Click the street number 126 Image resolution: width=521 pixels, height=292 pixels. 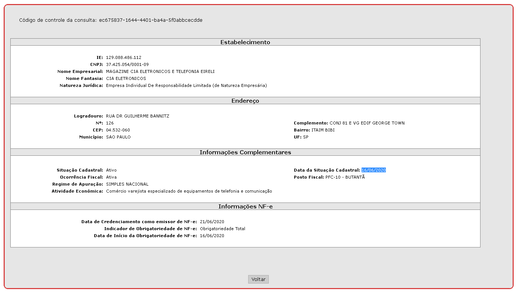click(x=110, y=123)
